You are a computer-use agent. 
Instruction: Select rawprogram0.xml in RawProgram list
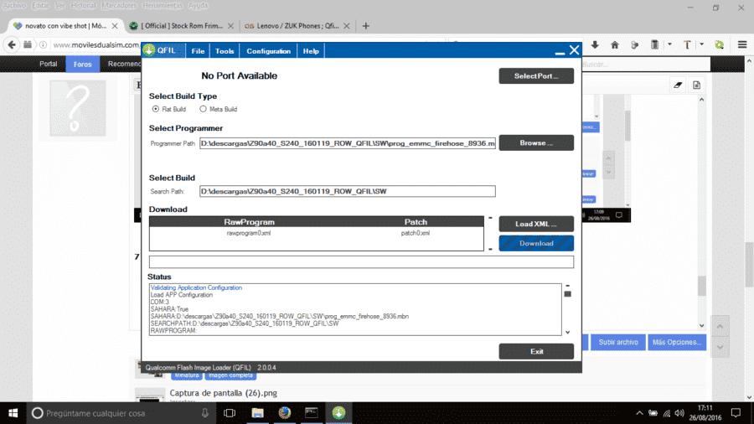point(249,233)
